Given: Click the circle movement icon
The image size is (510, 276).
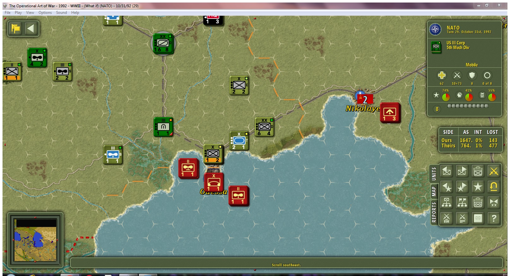Looking at the screenshot, I should (x=487, y=75).
